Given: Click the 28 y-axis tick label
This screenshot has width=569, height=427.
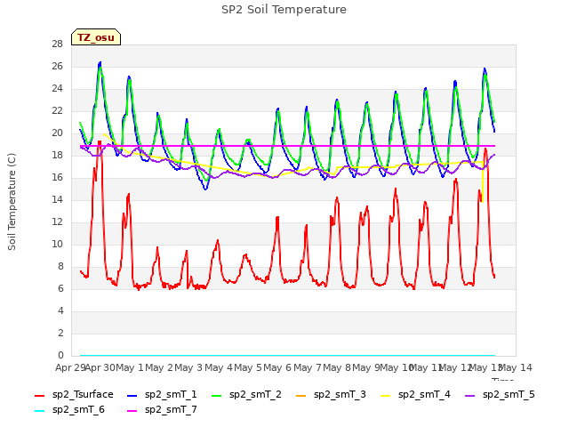Looking at the screenshot, I should pos(57,44).
